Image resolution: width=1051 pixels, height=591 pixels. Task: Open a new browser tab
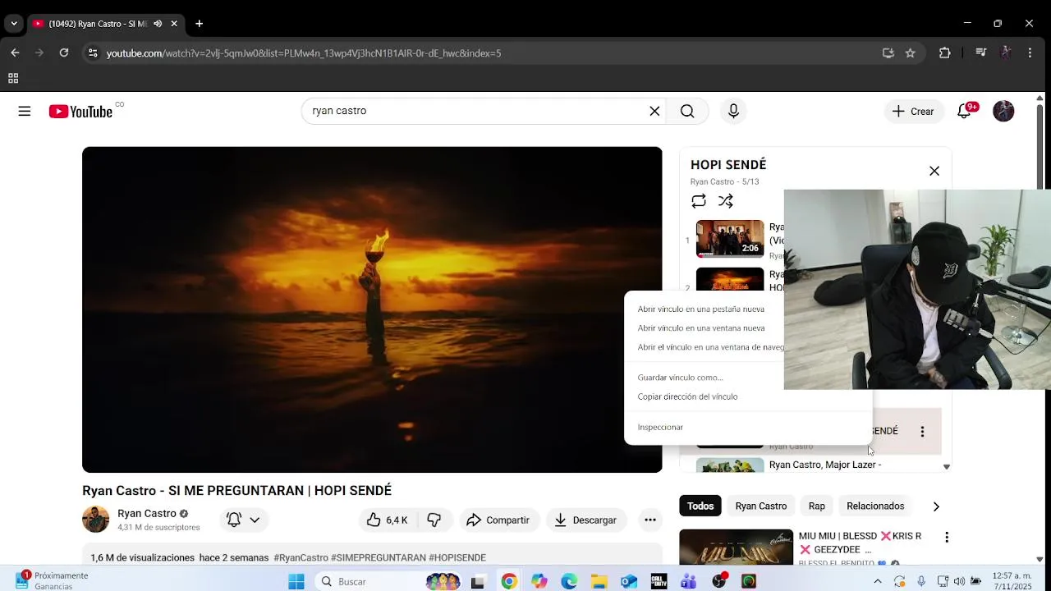tap(199, 24)
